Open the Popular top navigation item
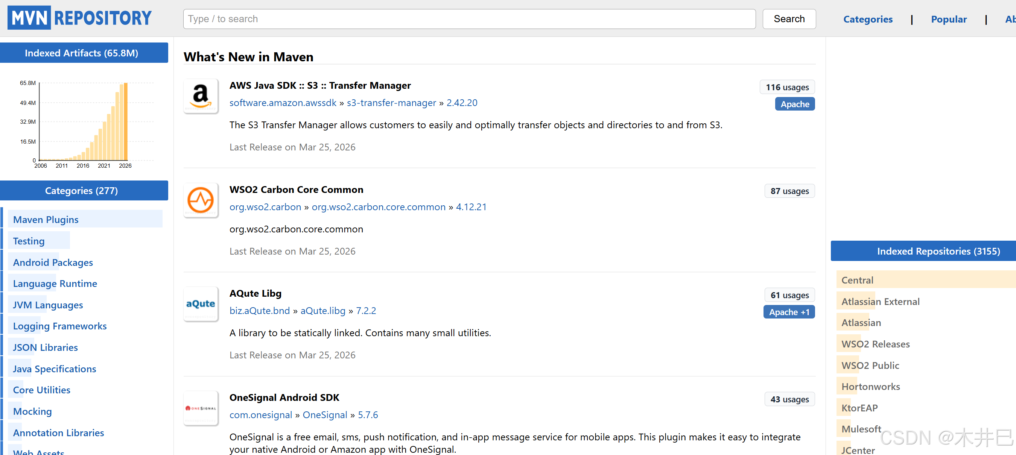 [948, 19]
